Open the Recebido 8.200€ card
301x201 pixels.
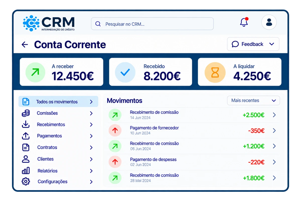[x=150, y=72]
